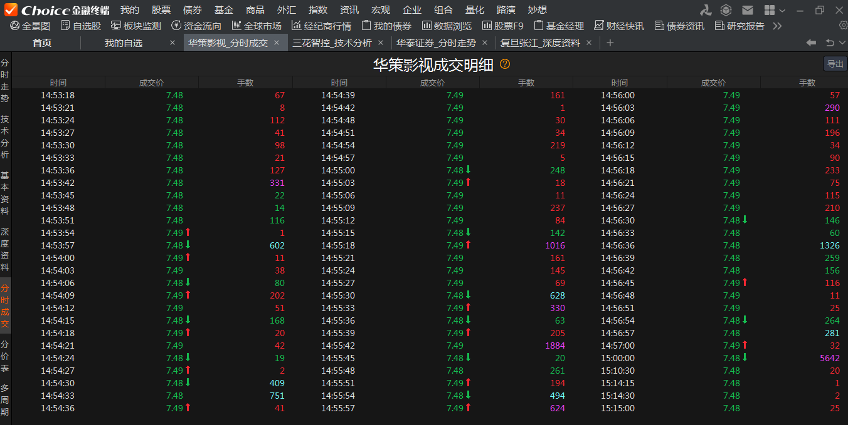The height and width of the screenshot is (425, 848).
Task: Click the help question mark beside title
Action: click(x=505, y=64)
